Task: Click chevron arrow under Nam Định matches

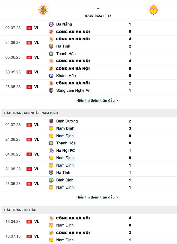Action: click(x=118, y=197)
